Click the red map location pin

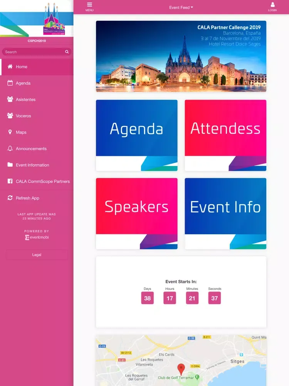(x=181, y=369)
